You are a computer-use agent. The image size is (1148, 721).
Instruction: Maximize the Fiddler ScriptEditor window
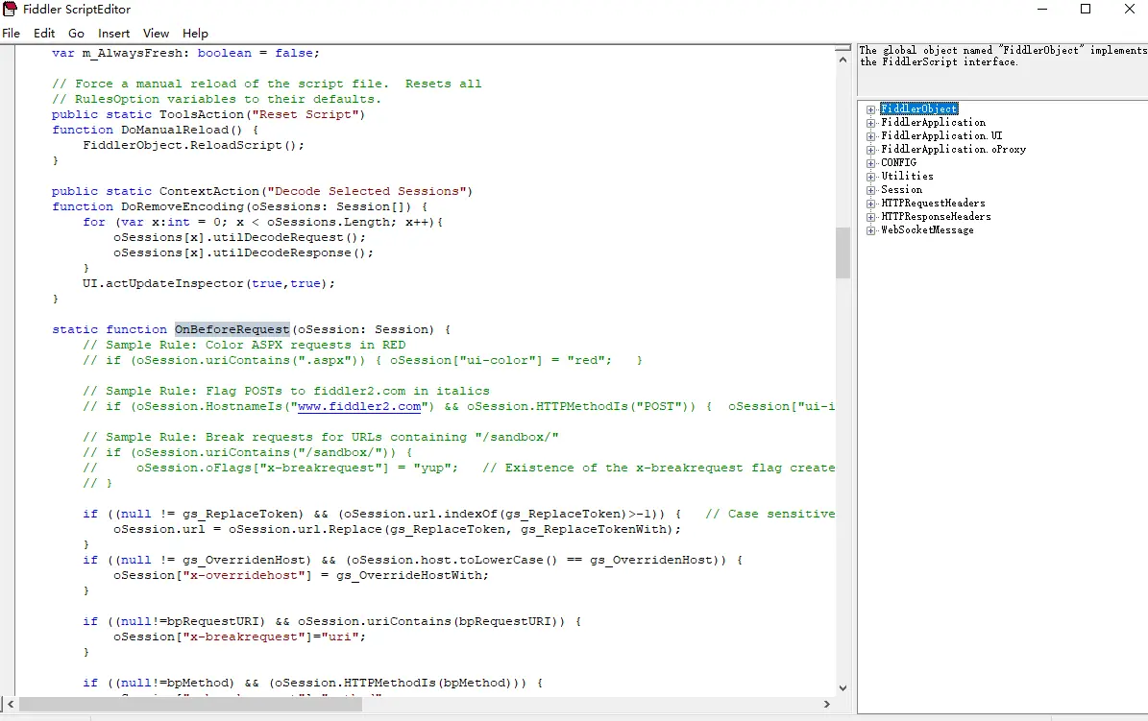coord(1086,9)
